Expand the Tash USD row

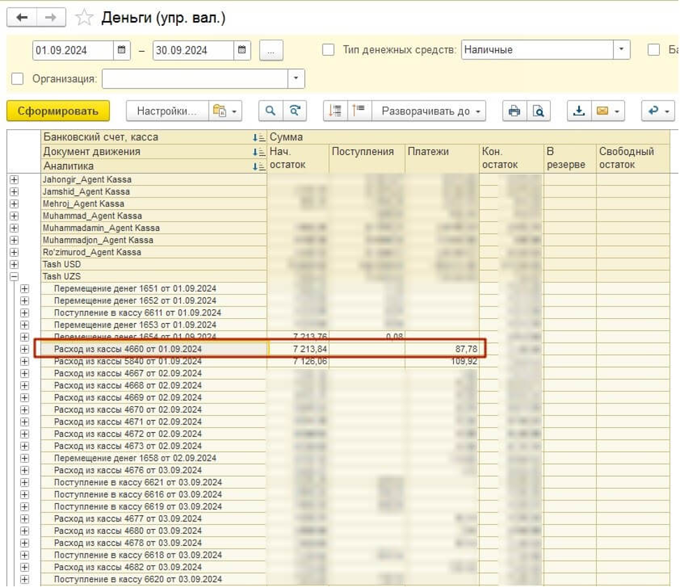click(x=14, y=265)
